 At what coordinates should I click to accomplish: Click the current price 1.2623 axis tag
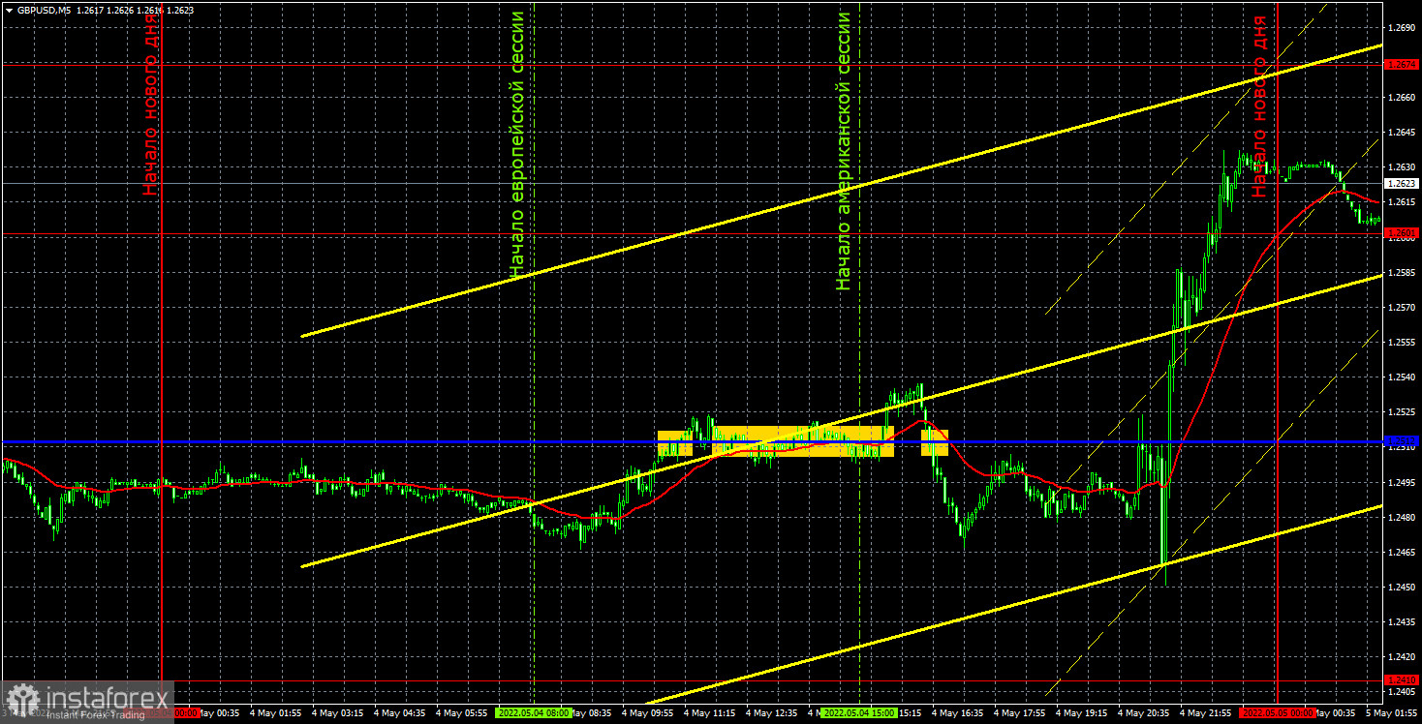coord(1402,183)
